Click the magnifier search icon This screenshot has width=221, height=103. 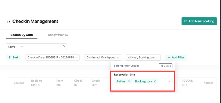click(64, 47)
